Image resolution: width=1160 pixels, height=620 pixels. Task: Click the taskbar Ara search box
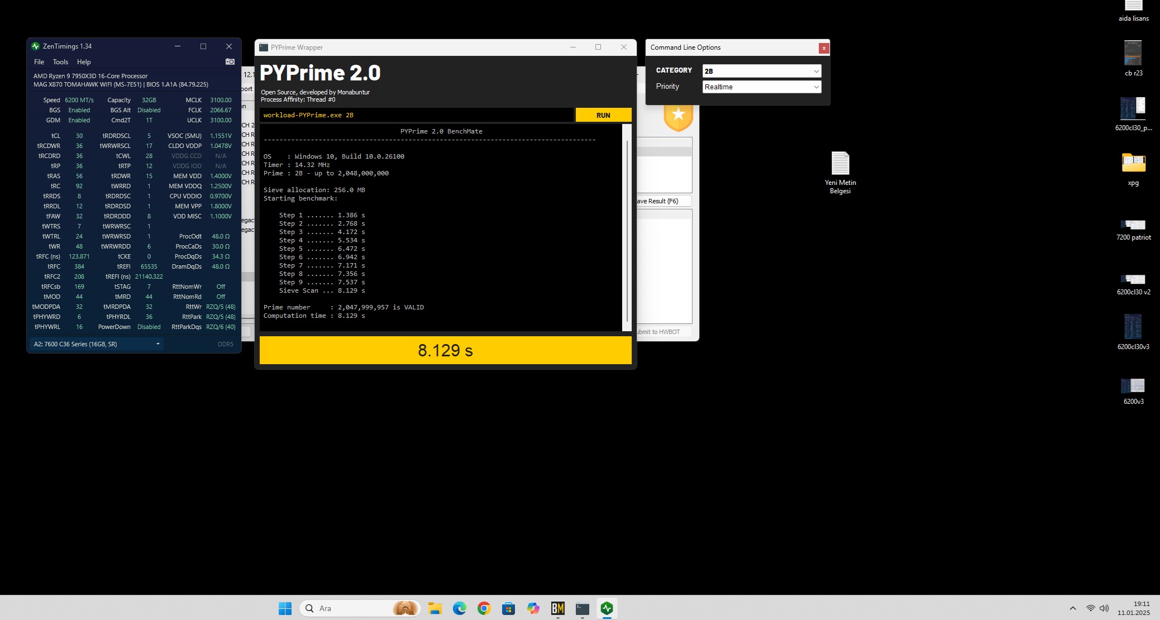[360, 608]
